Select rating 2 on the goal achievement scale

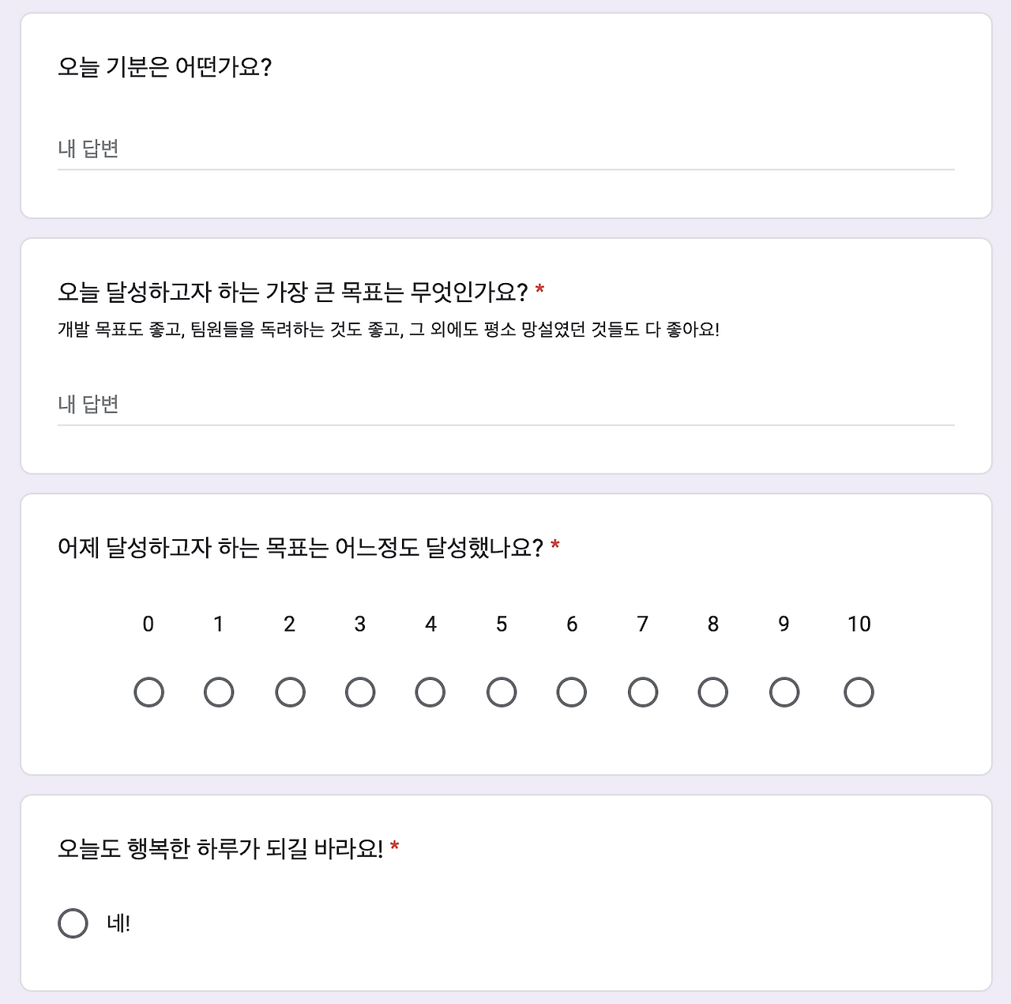click(x=290, y=691)
